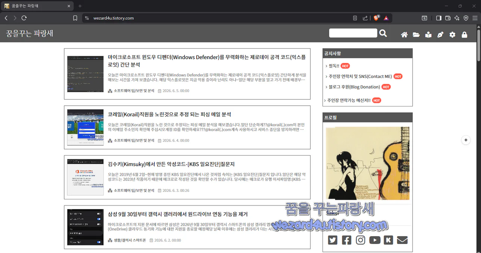Open Brave Shields lion icon
Image resolution: width=481 pixels, height=253 pixels.
coord(376,18)
